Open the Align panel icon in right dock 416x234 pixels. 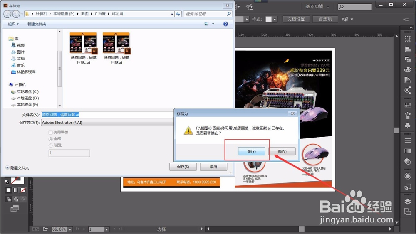[408, 49]
